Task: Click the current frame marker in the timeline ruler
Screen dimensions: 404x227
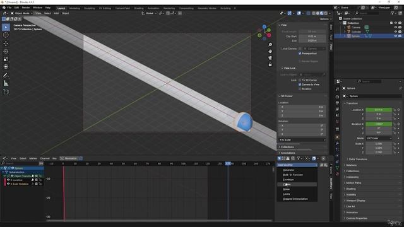Action: (228, 163)
